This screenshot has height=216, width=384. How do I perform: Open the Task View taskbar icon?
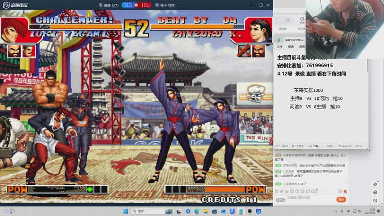click(179, 211)
